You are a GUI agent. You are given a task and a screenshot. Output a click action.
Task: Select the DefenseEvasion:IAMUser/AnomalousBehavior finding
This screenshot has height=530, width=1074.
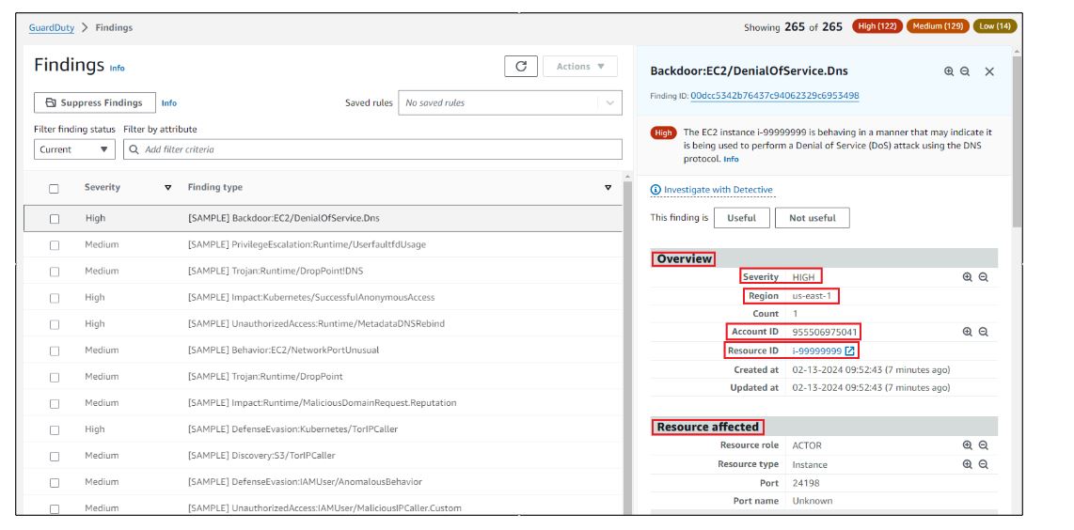coord(324,482)
